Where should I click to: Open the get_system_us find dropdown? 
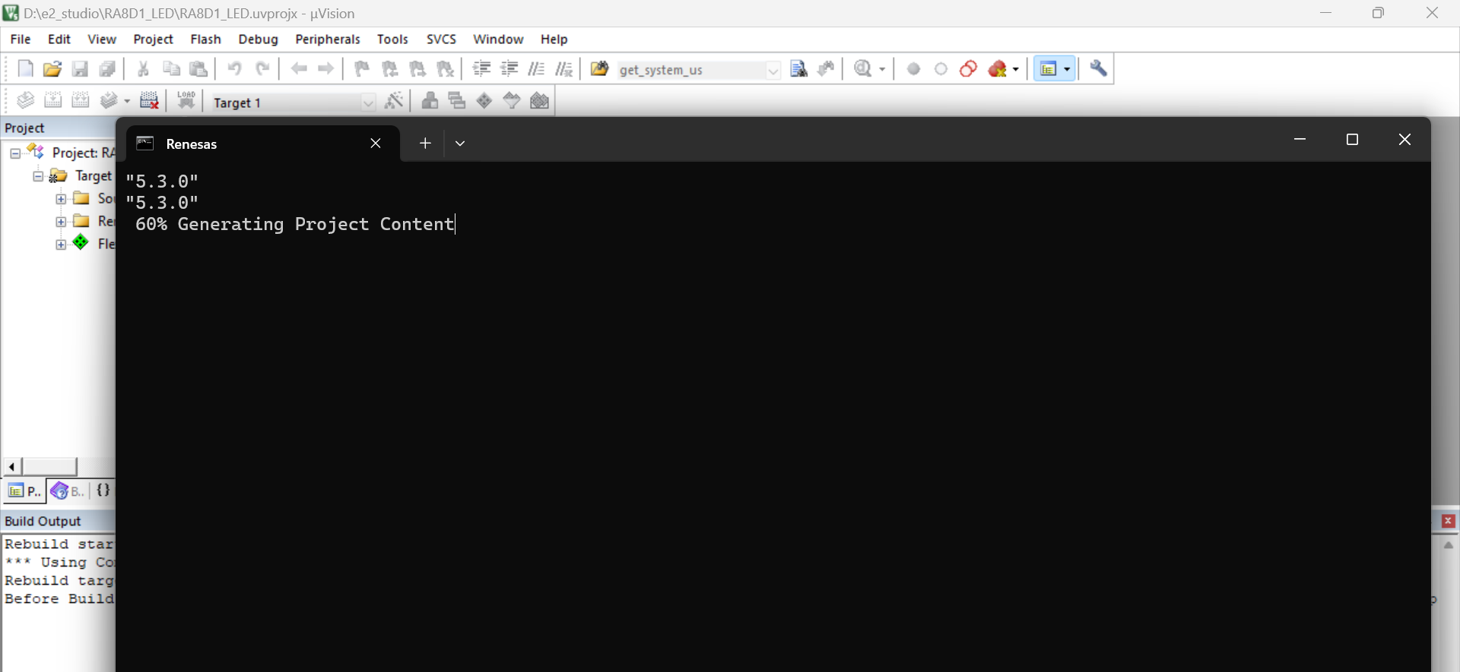coord(773,70)
